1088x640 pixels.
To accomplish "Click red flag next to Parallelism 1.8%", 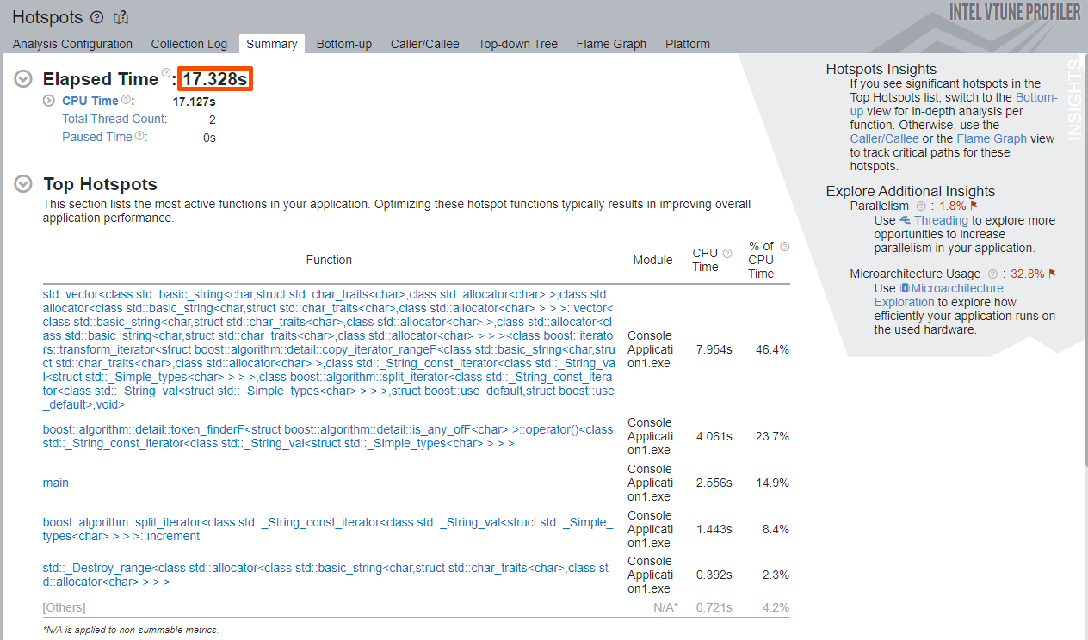I will coord(974,206).
